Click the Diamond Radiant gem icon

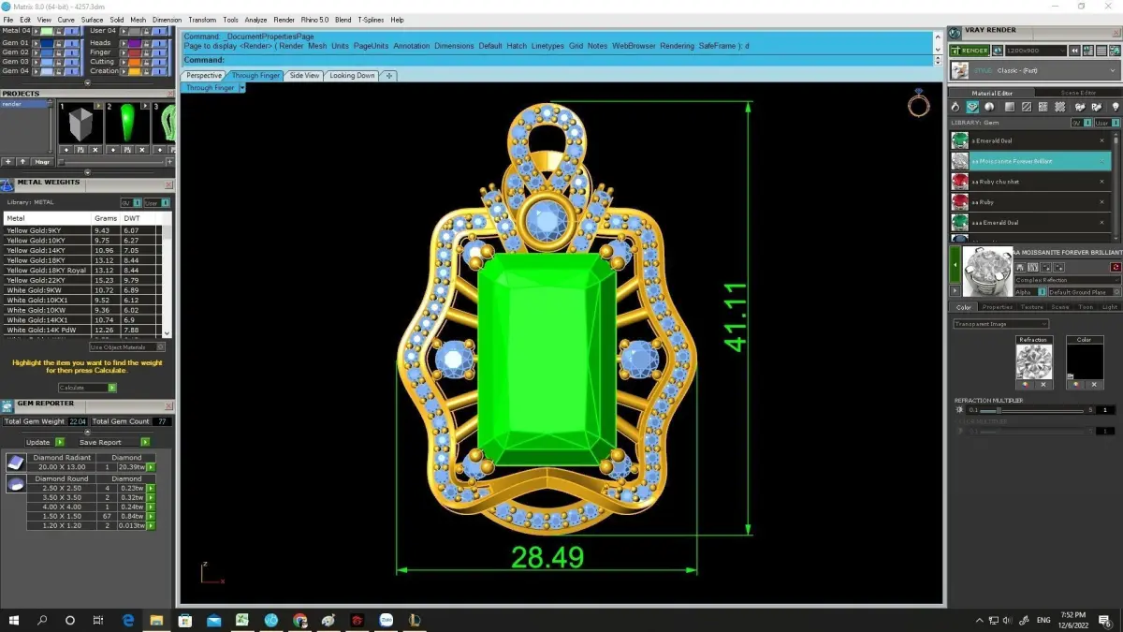(x=16, y=463)
